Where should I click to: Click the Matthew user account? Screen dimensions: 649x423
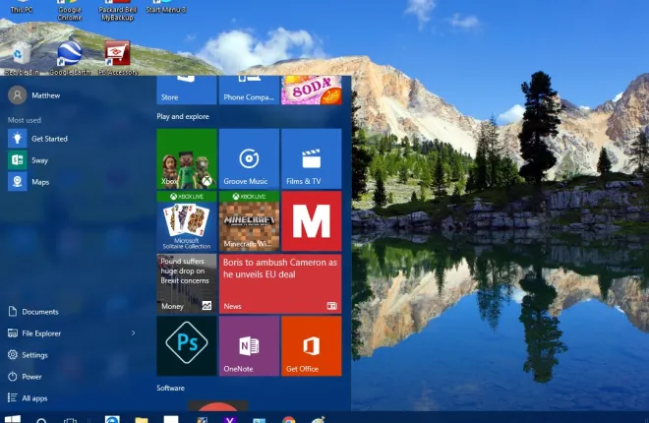(34, 95)
